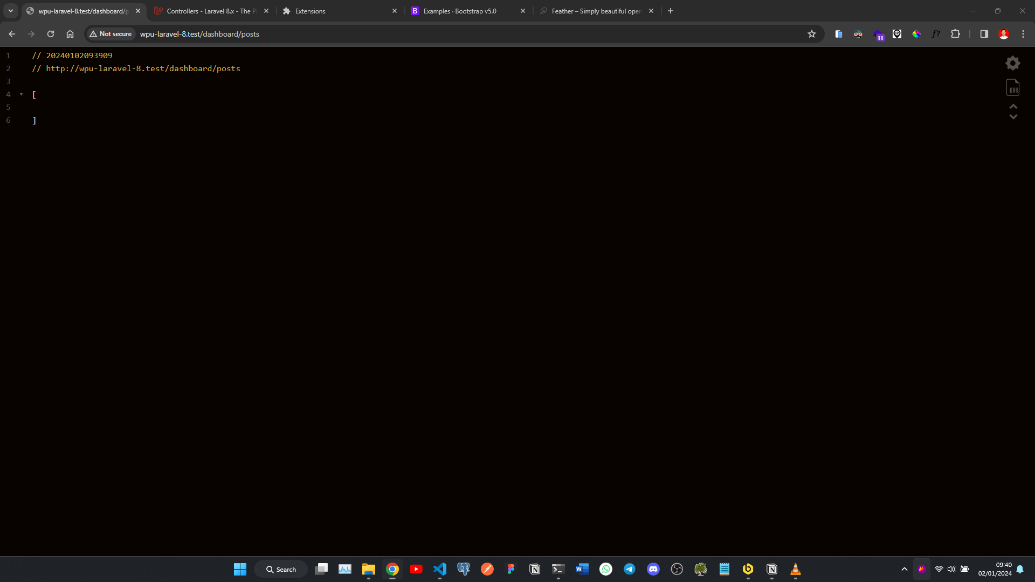Switch to the Examples - Bootstrap v5.0 tab
Screen dimensions: 1035x582
click(461, 11)
